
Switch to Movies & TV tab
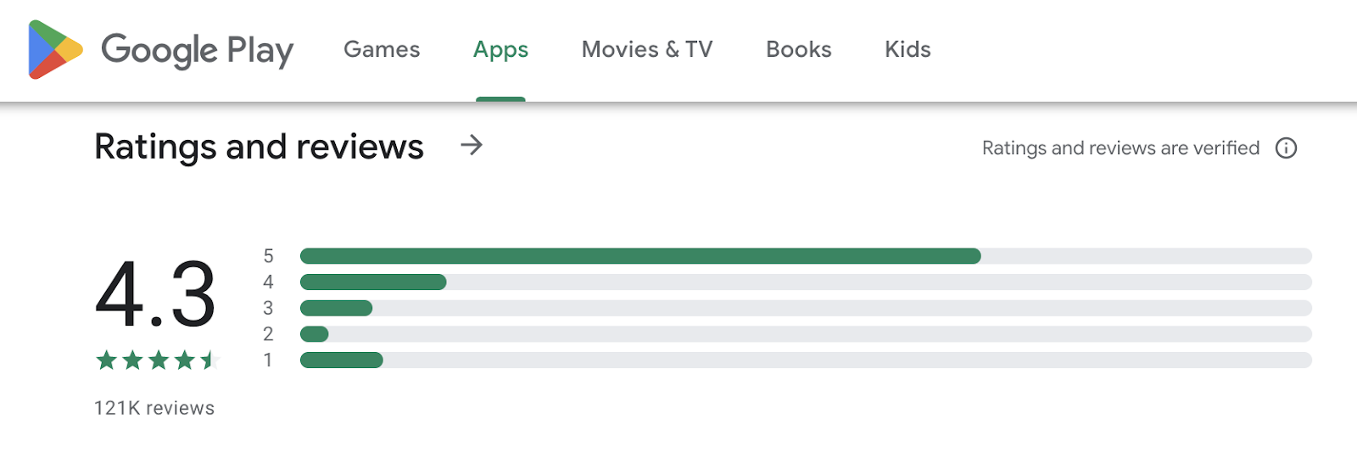[646, 50]
